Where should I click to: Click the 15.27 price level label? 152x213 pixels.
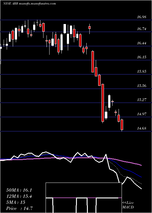coord(142,100)
